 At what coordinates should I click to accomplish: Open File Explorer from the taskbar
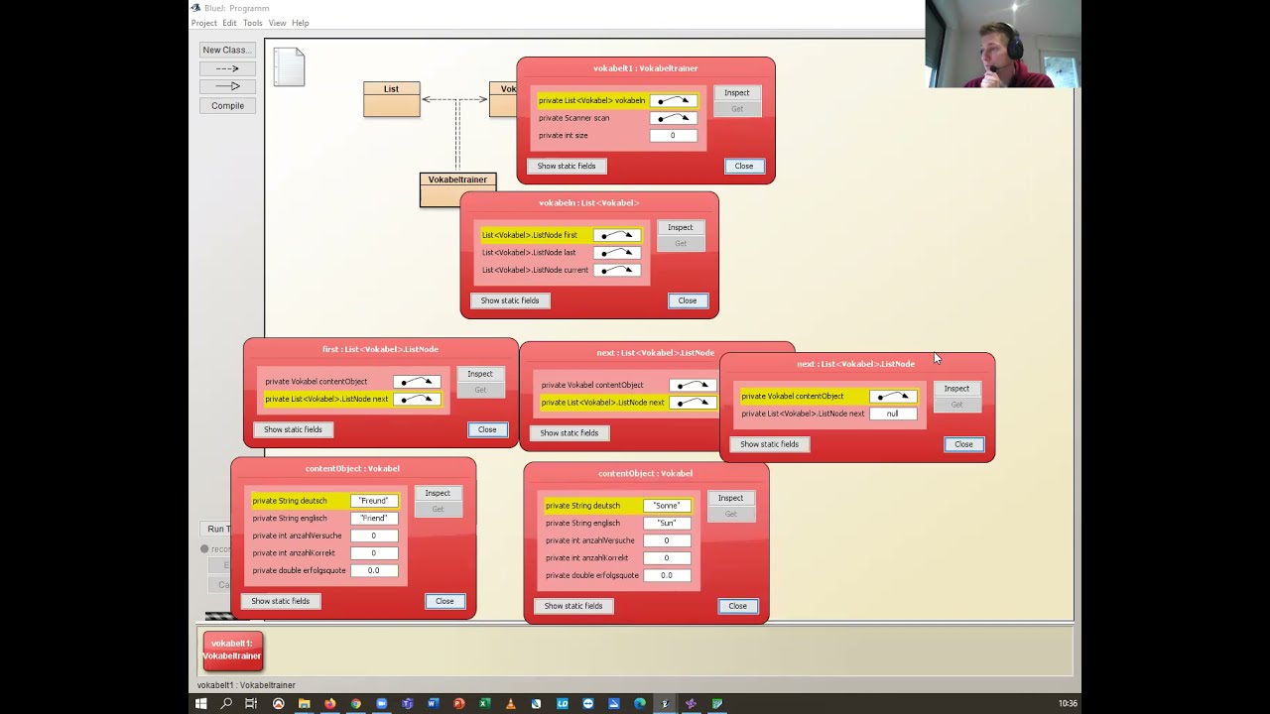(304, 704)
